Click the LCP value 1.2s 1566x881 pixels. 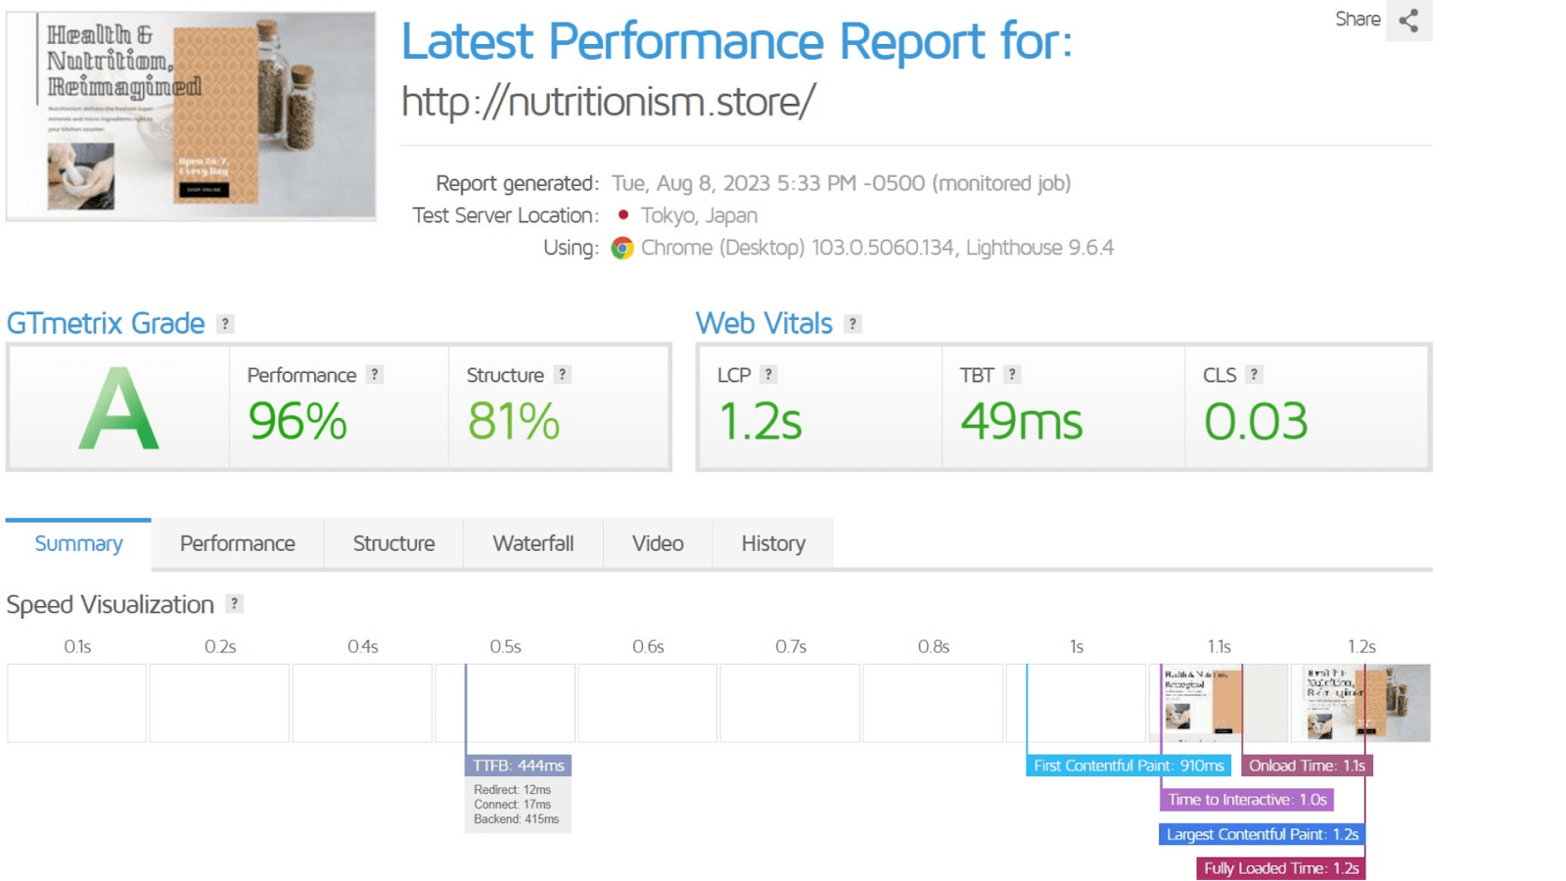(760, 422)
